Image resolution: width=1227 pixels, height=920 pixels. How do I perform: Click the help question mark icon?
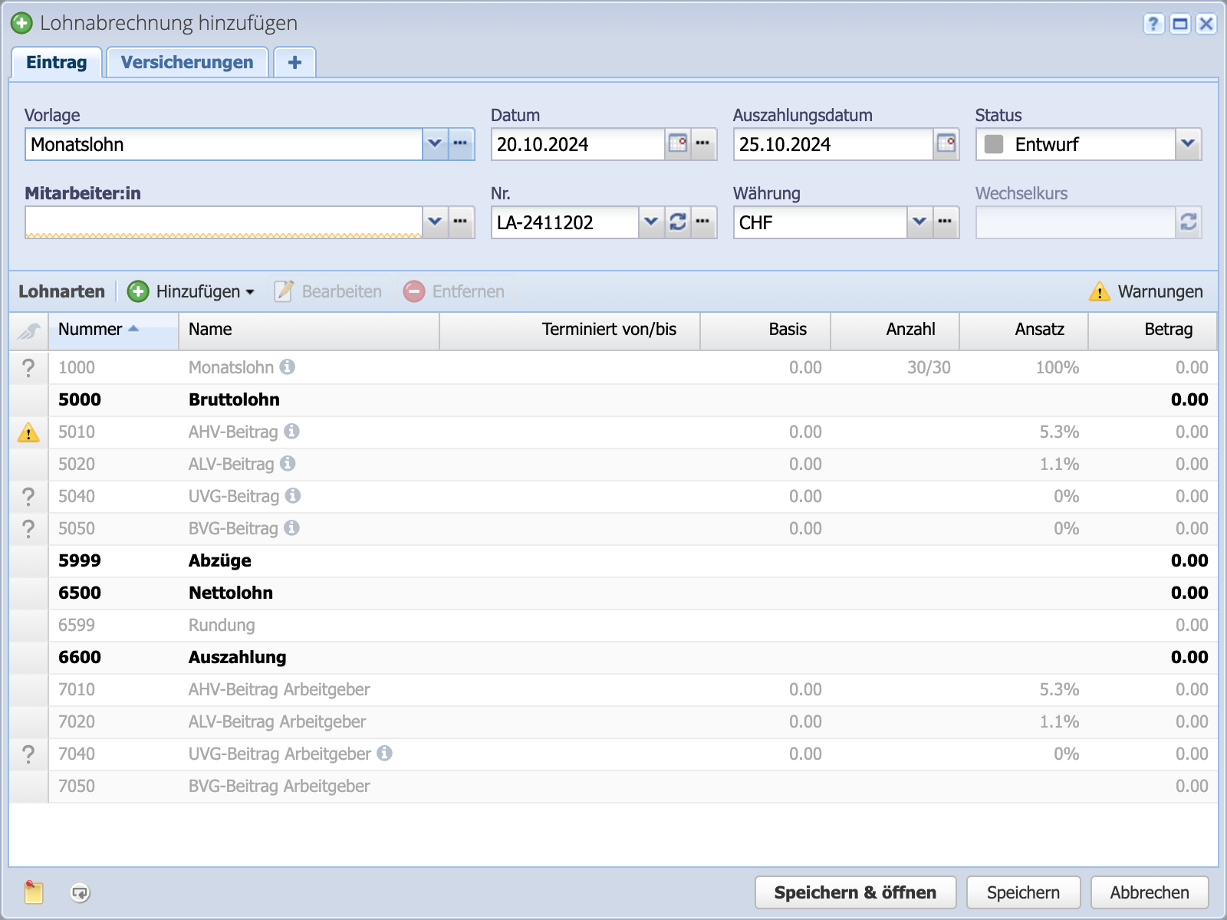tap(1153, 24)
